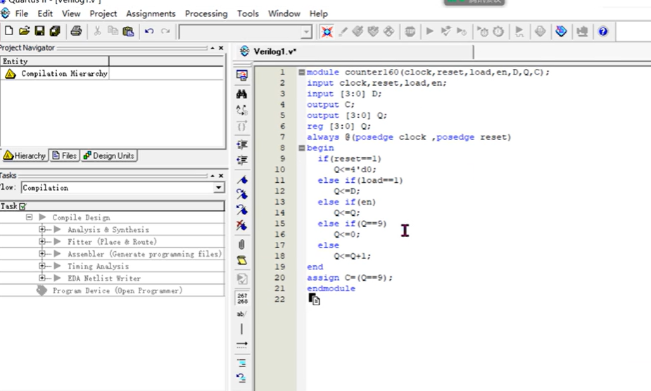Open the Processing menu
Image resolution: width=651 pixels, height=391 pixels.
pos(206,13)
